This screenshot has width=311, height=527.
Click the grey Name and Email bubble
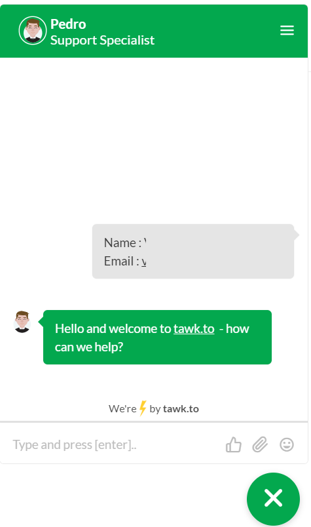193,252
